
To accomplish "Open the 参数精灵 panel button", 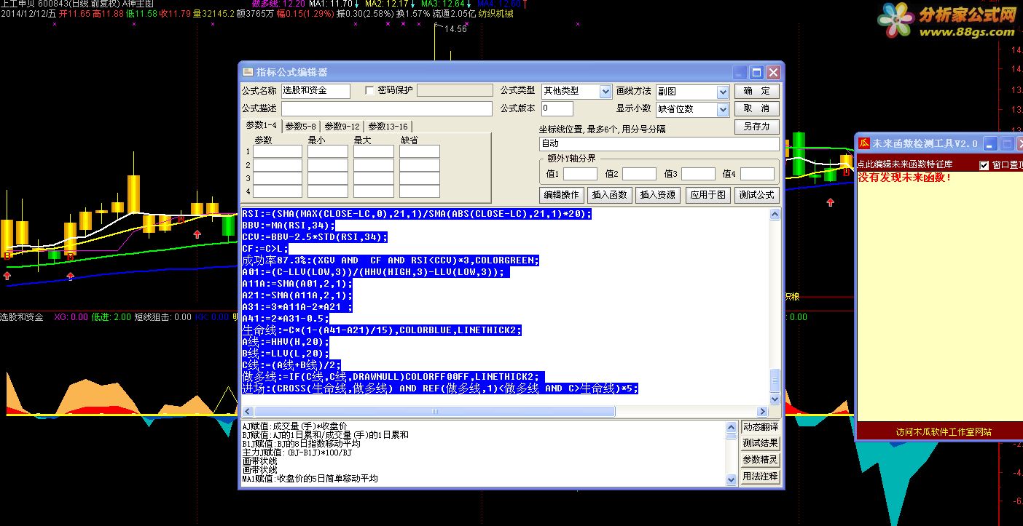I will [x=760, y=460].
